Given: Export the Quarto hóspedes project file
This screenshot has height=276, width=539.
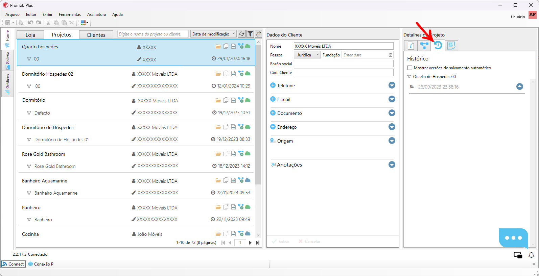Looking at the screenshot, I should (233, 46).
